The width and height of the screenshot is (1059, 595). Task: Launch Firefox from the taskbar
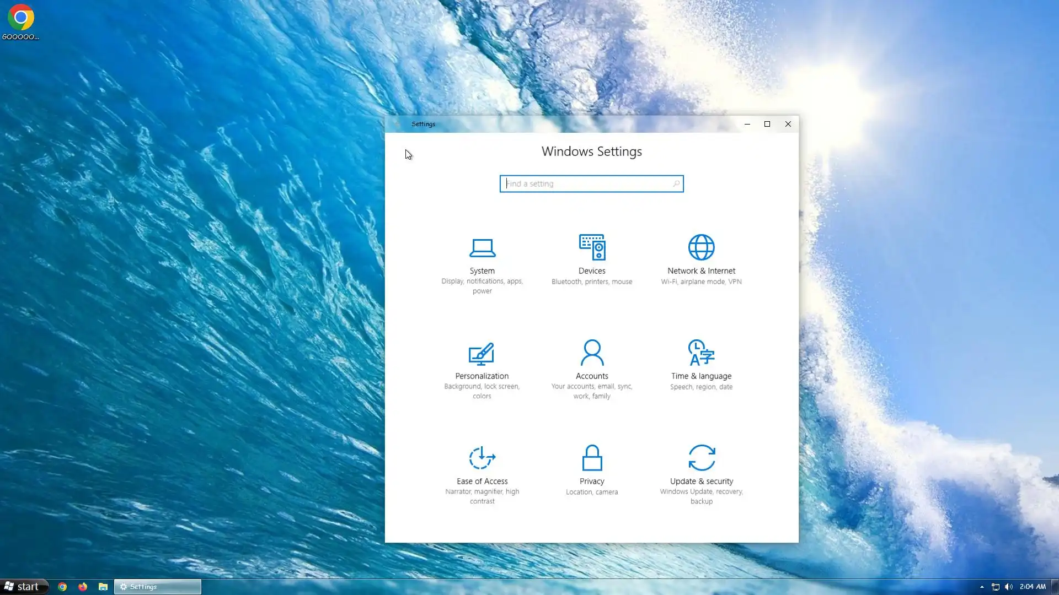coord(83,587)
